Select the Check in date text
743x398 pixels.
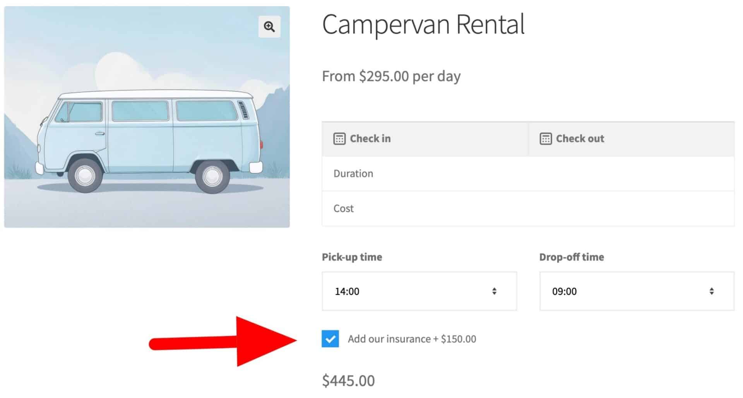point(370,139)
